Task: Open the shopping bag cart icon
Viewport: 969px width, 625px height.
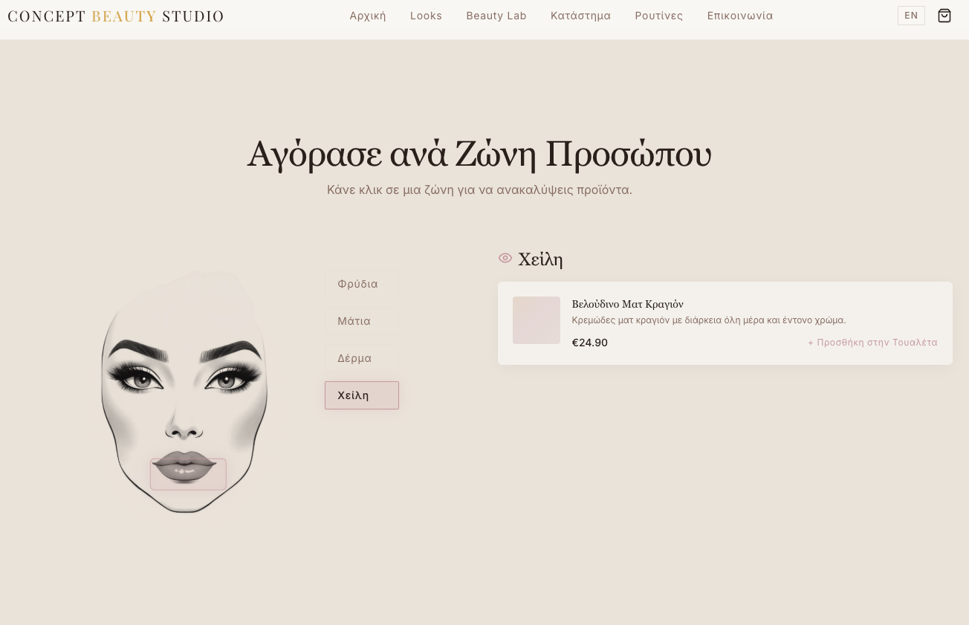Action: point(944,16)
